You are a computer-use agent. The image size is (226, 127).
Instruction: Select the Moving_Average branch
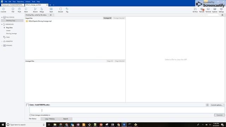pyautogui.click(x=11, y=34)
